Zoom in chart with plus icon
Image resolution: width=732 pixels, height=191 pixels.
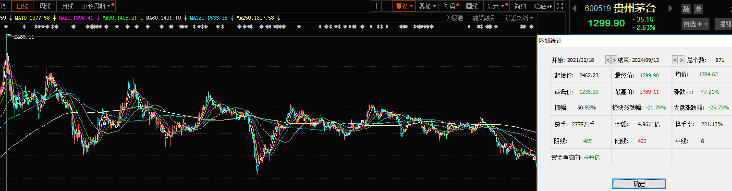point(376,6)
